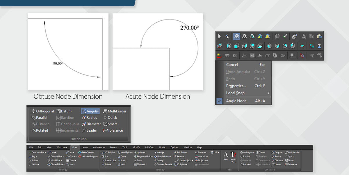Open the Modify ribbon tab
Viewport: 349px width, 175px height.
pyautogui.click(x=136, y=147)
